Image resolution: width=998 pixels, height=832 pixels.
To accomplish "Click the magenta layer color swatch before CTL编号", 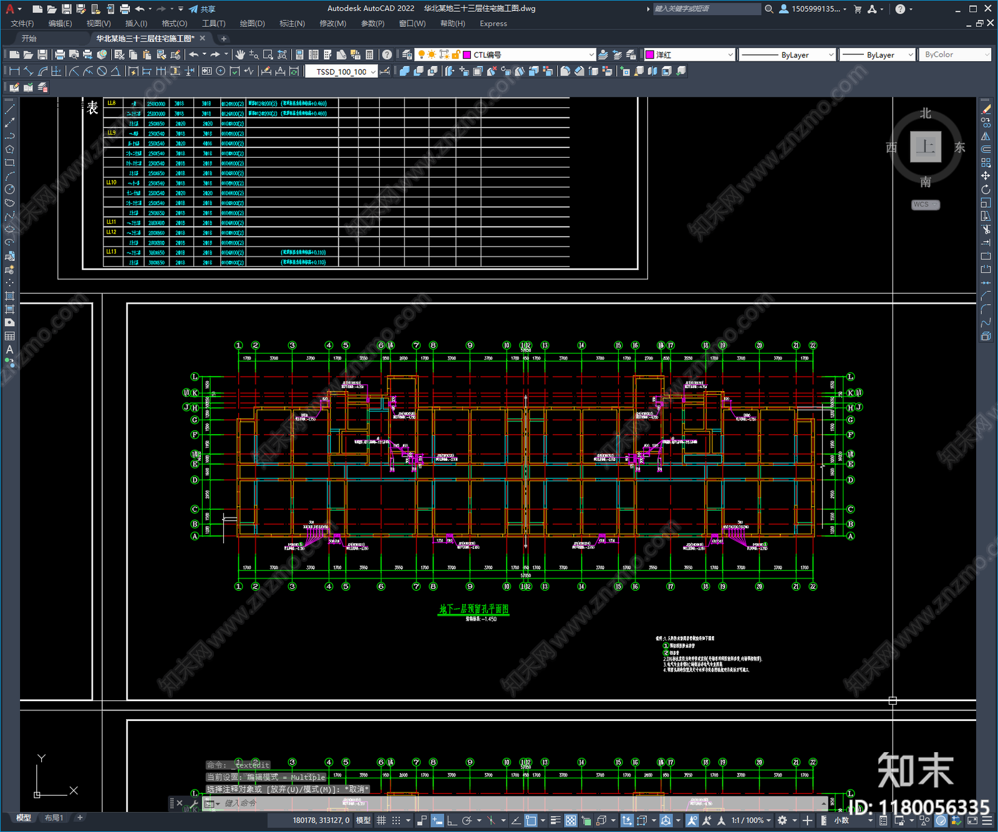I will (467, 55).
